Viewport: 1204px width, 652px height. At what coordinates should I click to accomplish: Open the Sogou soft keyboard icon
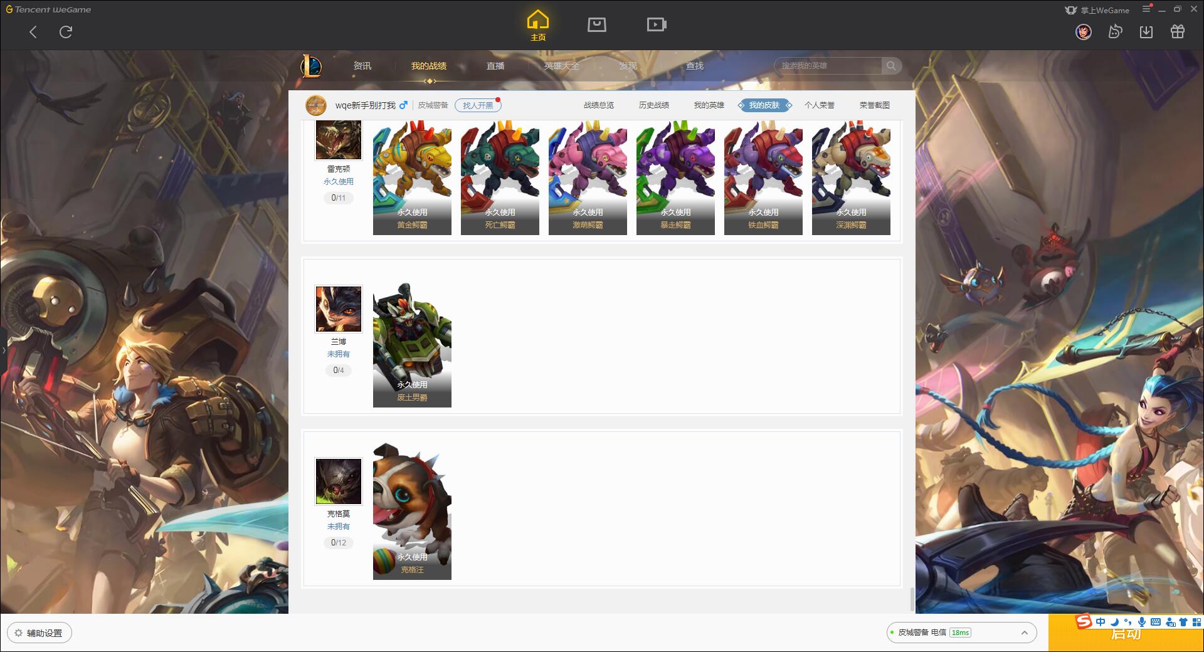(1156, 622)
